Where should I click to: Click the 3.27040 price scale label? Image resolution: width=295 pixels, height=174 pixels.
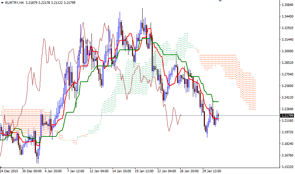click(x=287, y=74)
